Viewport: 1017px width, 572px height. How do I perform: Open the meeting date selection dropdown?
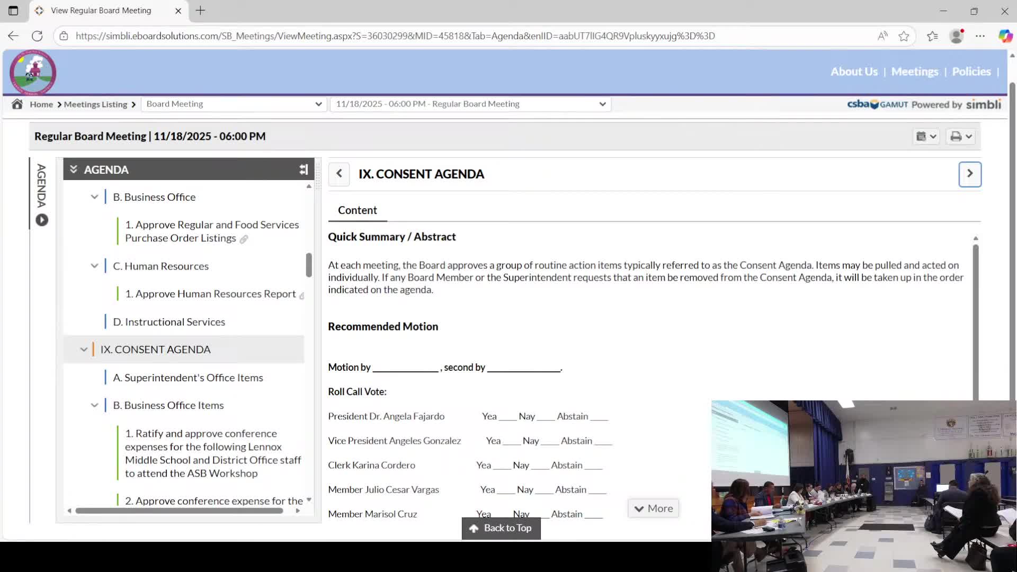[x=470, y=104]
